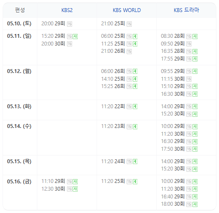
Task: Click 15 rating badge beside 05.10 KBS WORLD 21:00
Action: 129,24
